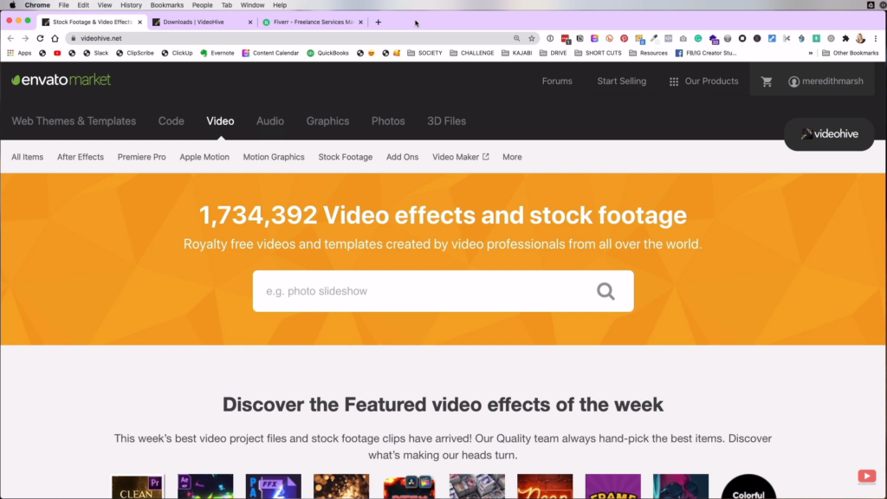The height and width of the screenshot is (499, 887).
Task: Open the Chrome profile avatar
Action: click(x=860, y=38)
